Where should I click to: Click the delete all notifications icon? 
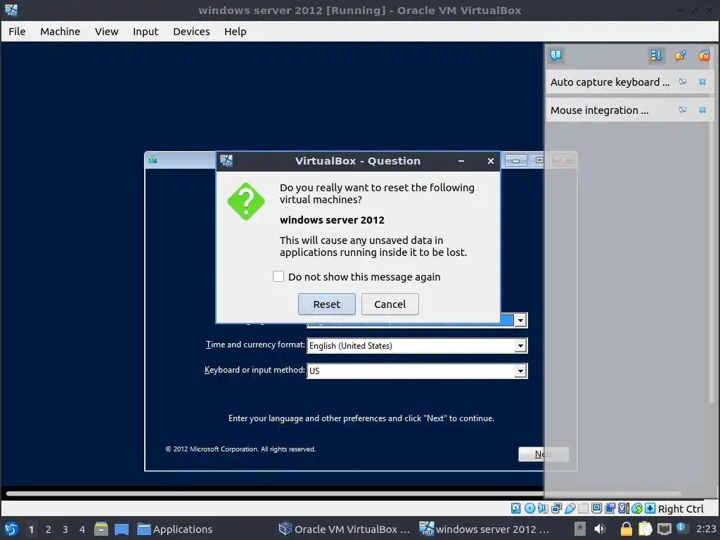[704, 56]
